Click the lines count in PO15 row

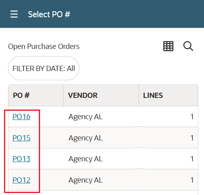pos(192,138)
